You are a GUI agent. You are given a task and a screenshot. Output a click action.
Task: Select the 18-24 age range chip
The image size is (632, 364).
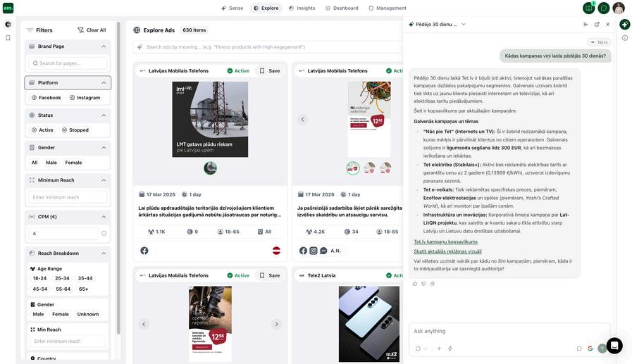tap(39, 278)
